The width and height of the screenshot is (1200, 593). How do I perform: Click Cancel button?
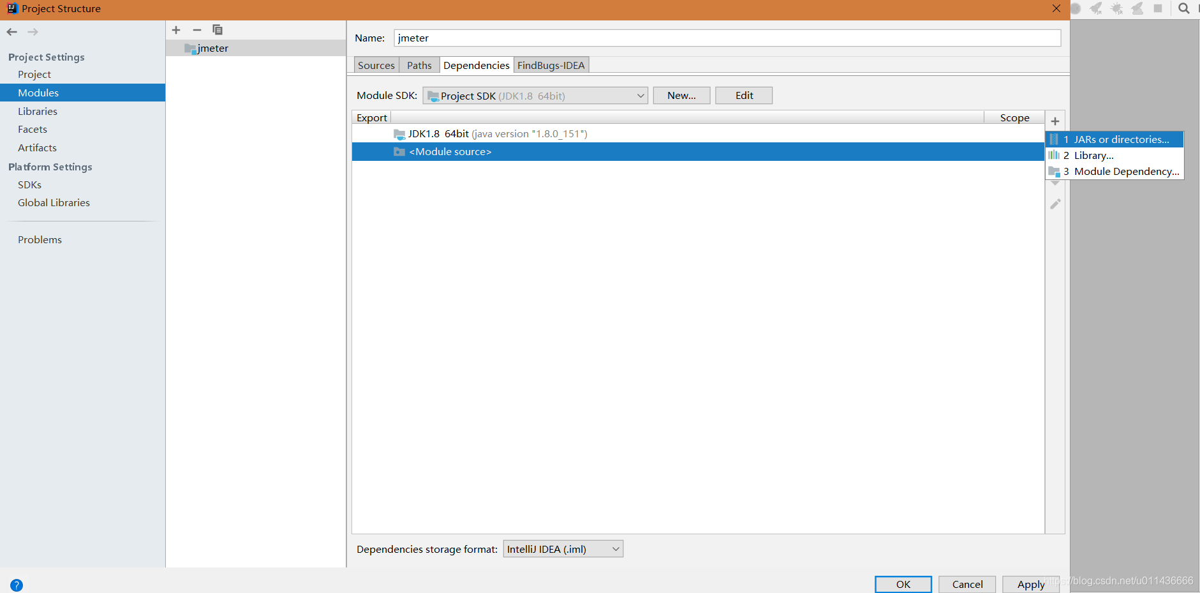point(967,584)
